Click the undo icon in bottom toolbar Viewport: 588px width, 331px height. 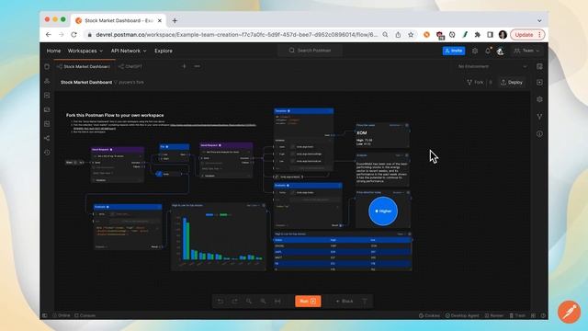tap(220, 301)
